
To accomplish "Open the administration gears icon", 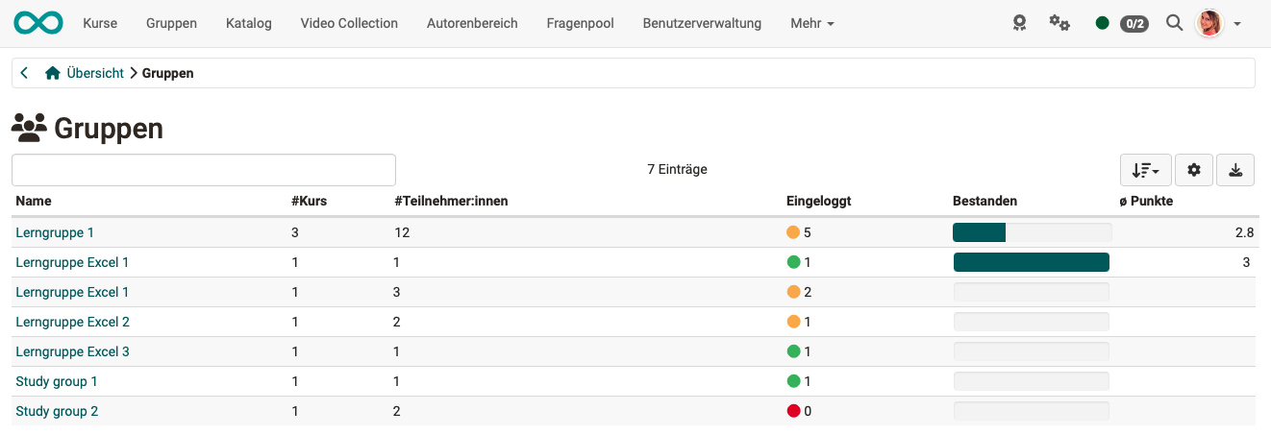I will tap(1059, 23).
